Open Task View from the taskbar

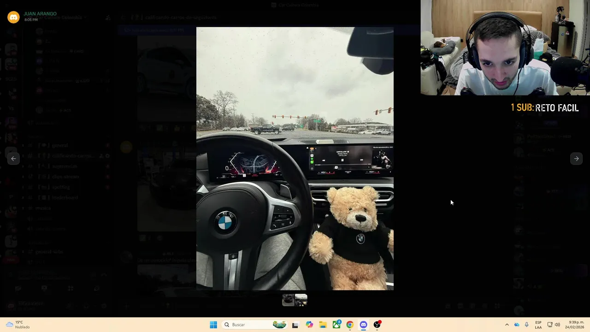click(295, 325)
